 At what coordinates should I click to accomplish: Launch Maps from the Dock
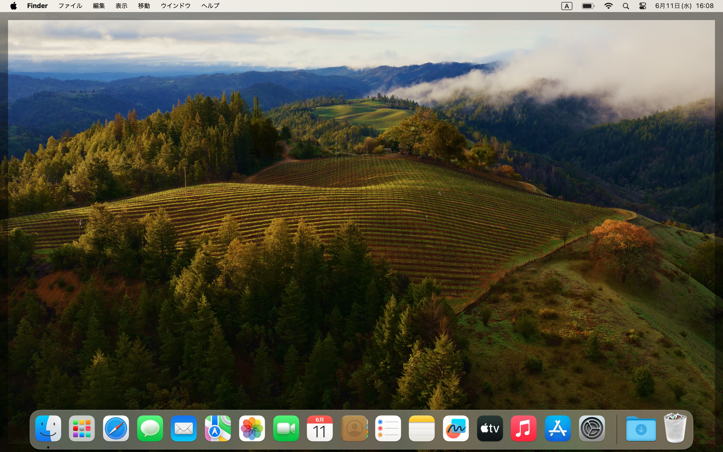click(218, 428)
